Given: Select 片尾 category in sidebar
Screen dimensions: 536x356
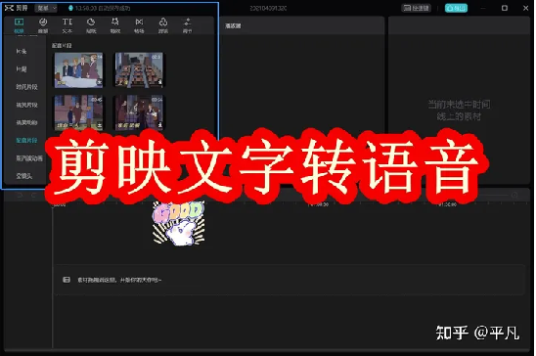Looking at the screenshot, I should click(22, 69).
